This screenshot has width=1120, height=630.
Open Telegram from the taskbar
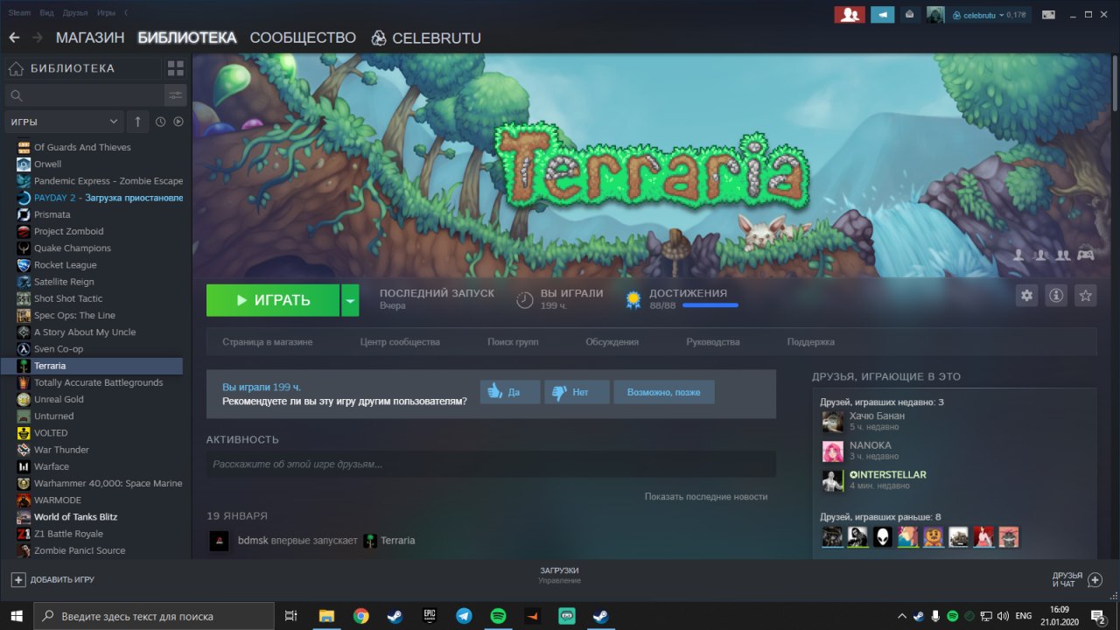pos(464,616)
